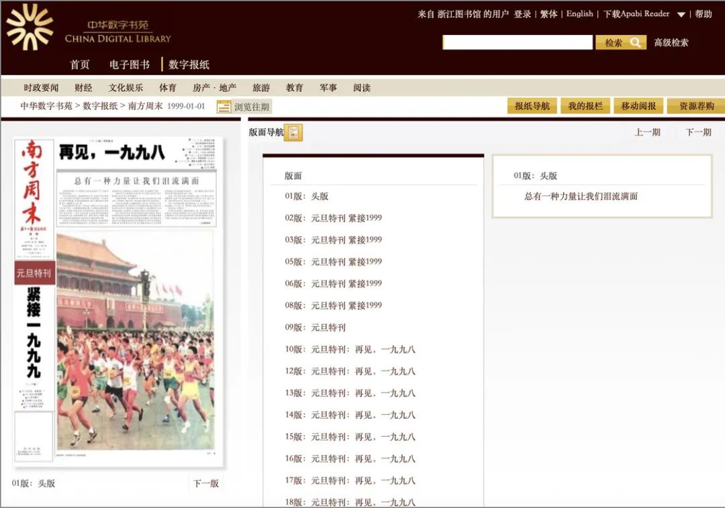
Task: Click 01版：头版 header in article panel
Action: tap(536, 176)
